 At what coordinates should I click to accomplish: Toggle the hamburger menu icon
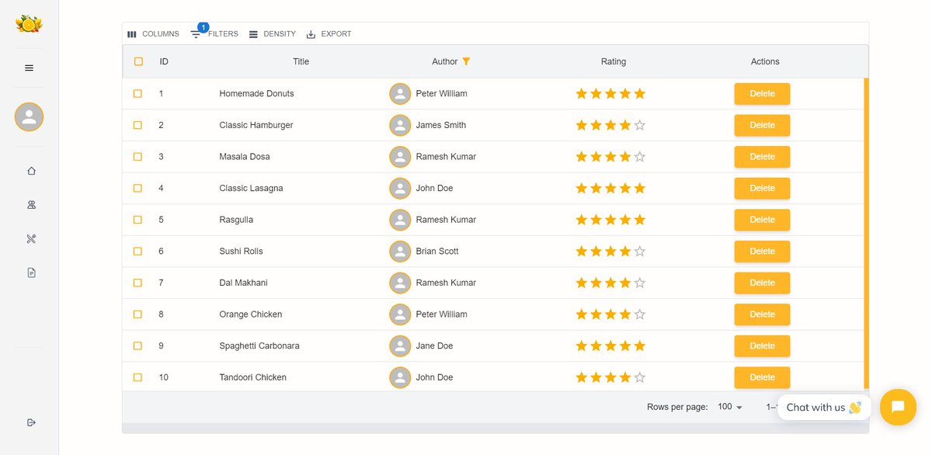[30, 68]
